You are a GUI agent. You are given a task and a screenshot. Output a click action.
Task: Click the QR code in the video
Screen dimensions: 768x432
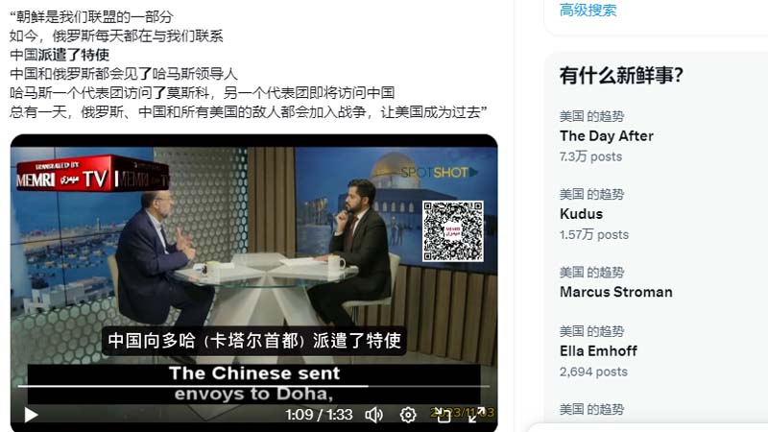[x=453, y=231]
